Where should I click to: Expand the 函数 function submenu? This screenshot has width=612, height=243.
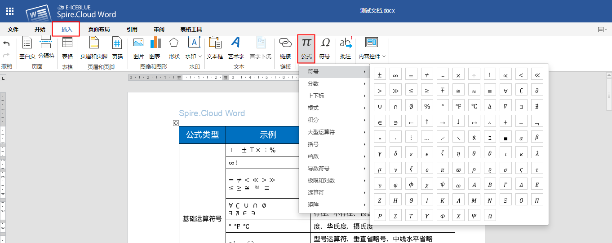(x=334, y=156)
